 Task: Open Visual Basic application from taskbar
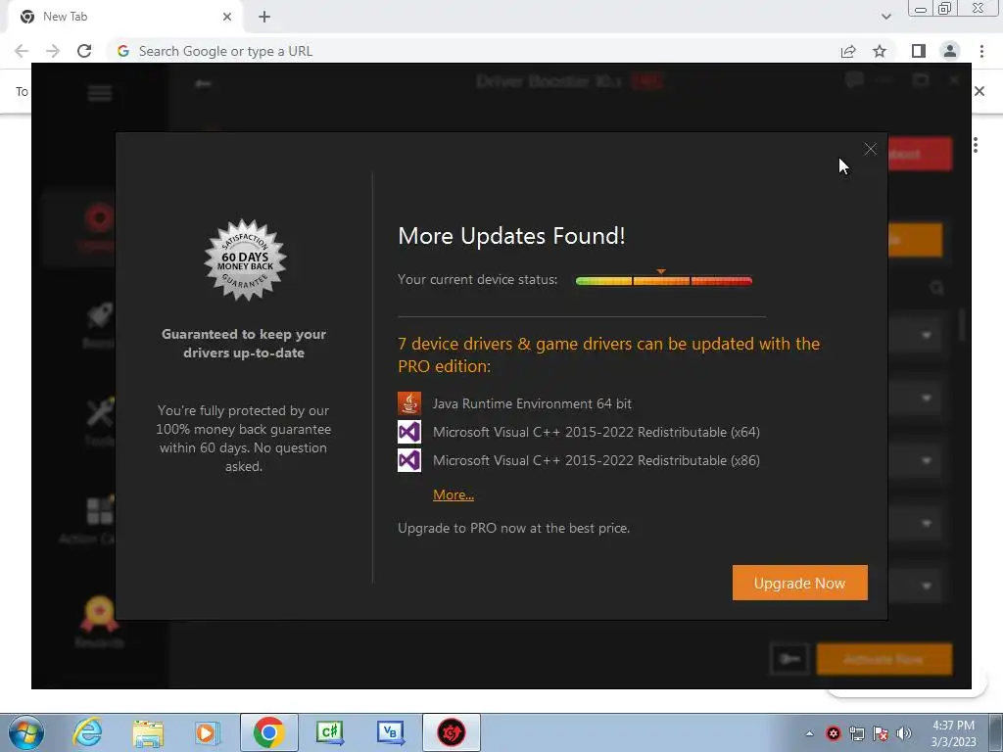pyautogui.click(x=390, y=732)
